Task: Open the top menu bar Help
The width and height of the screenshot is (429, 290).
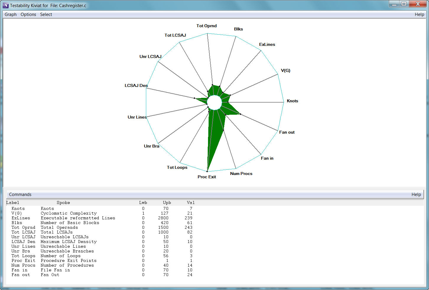Action: [x=419, y=14]
